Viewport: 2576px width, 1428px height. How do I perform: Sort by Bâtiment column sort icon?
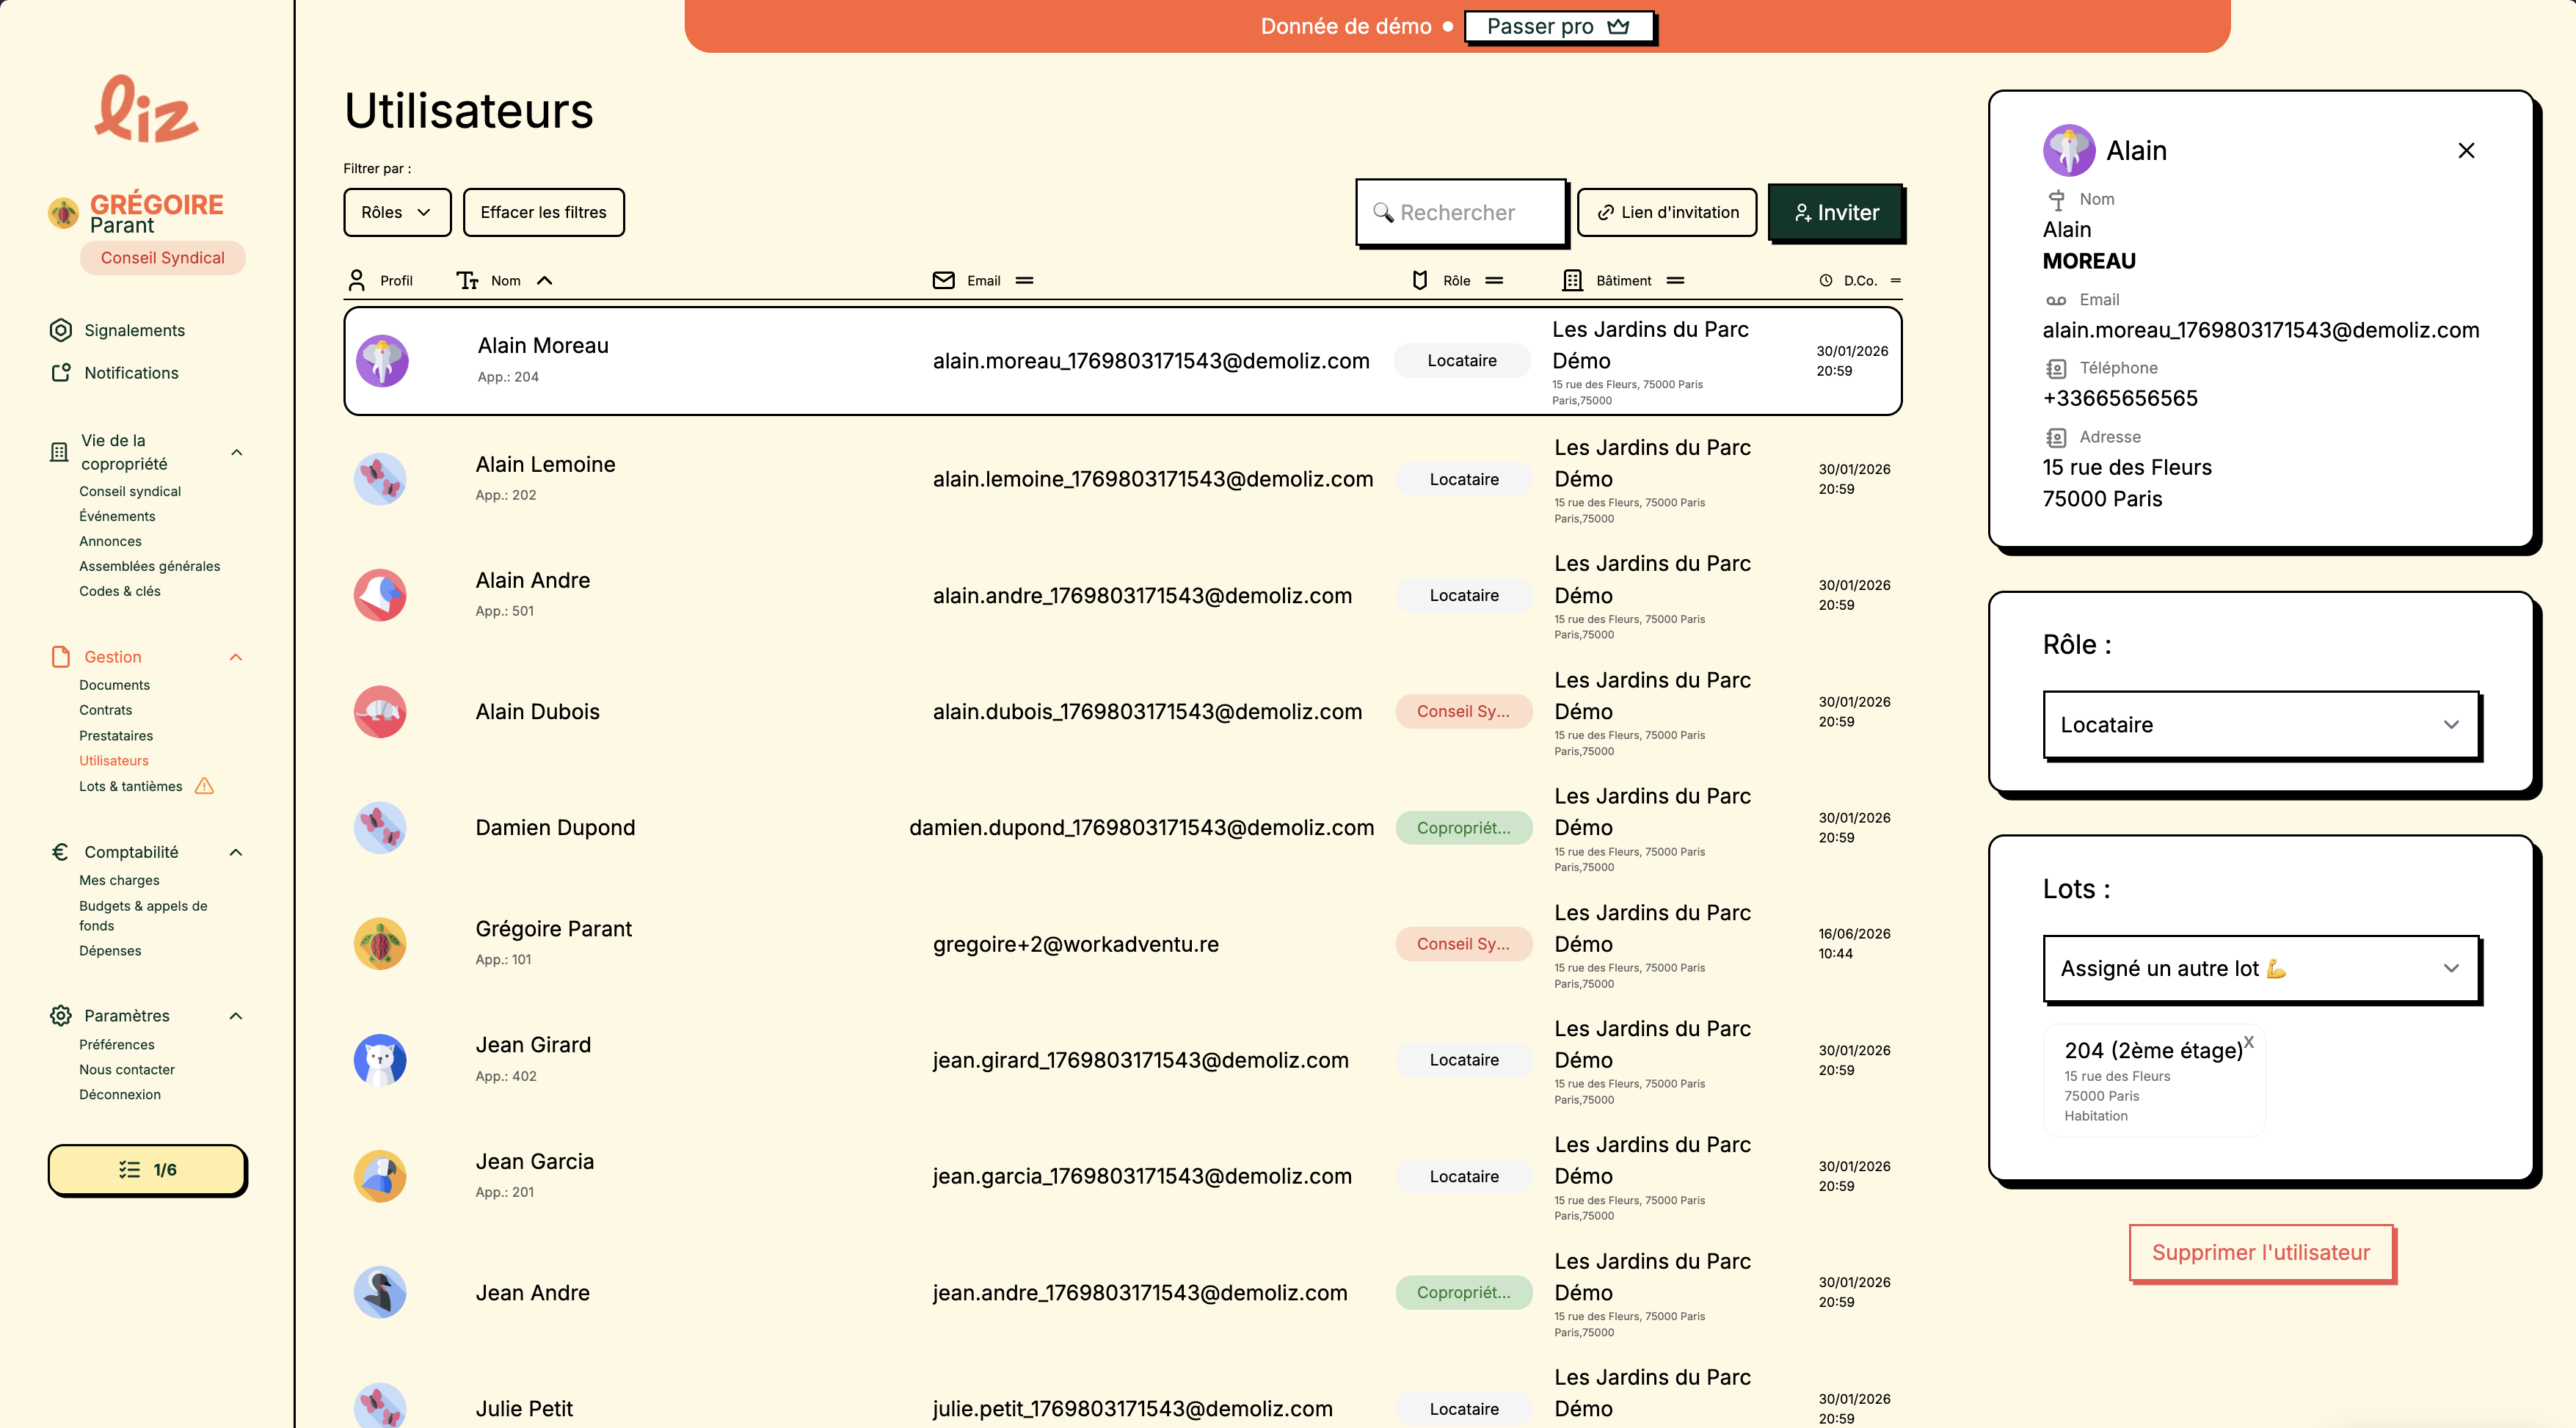[x=1676, y=281]
